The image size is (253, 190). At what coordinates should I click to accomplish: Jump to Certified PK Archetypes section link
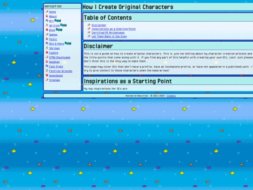coord(108,33)
